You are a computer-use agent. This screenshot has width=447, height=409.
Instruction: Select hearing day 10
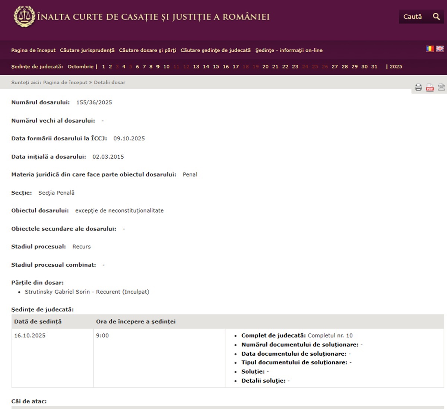point(167,67)
